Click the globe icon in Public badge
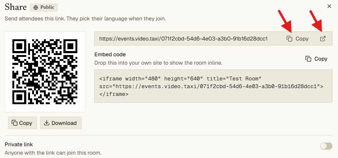 point(36,7)
